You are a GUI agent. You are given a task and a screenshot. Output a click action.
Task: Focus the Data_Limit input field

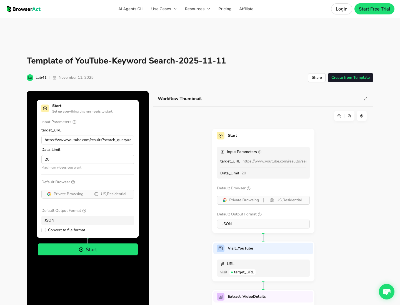coord(88,159)
